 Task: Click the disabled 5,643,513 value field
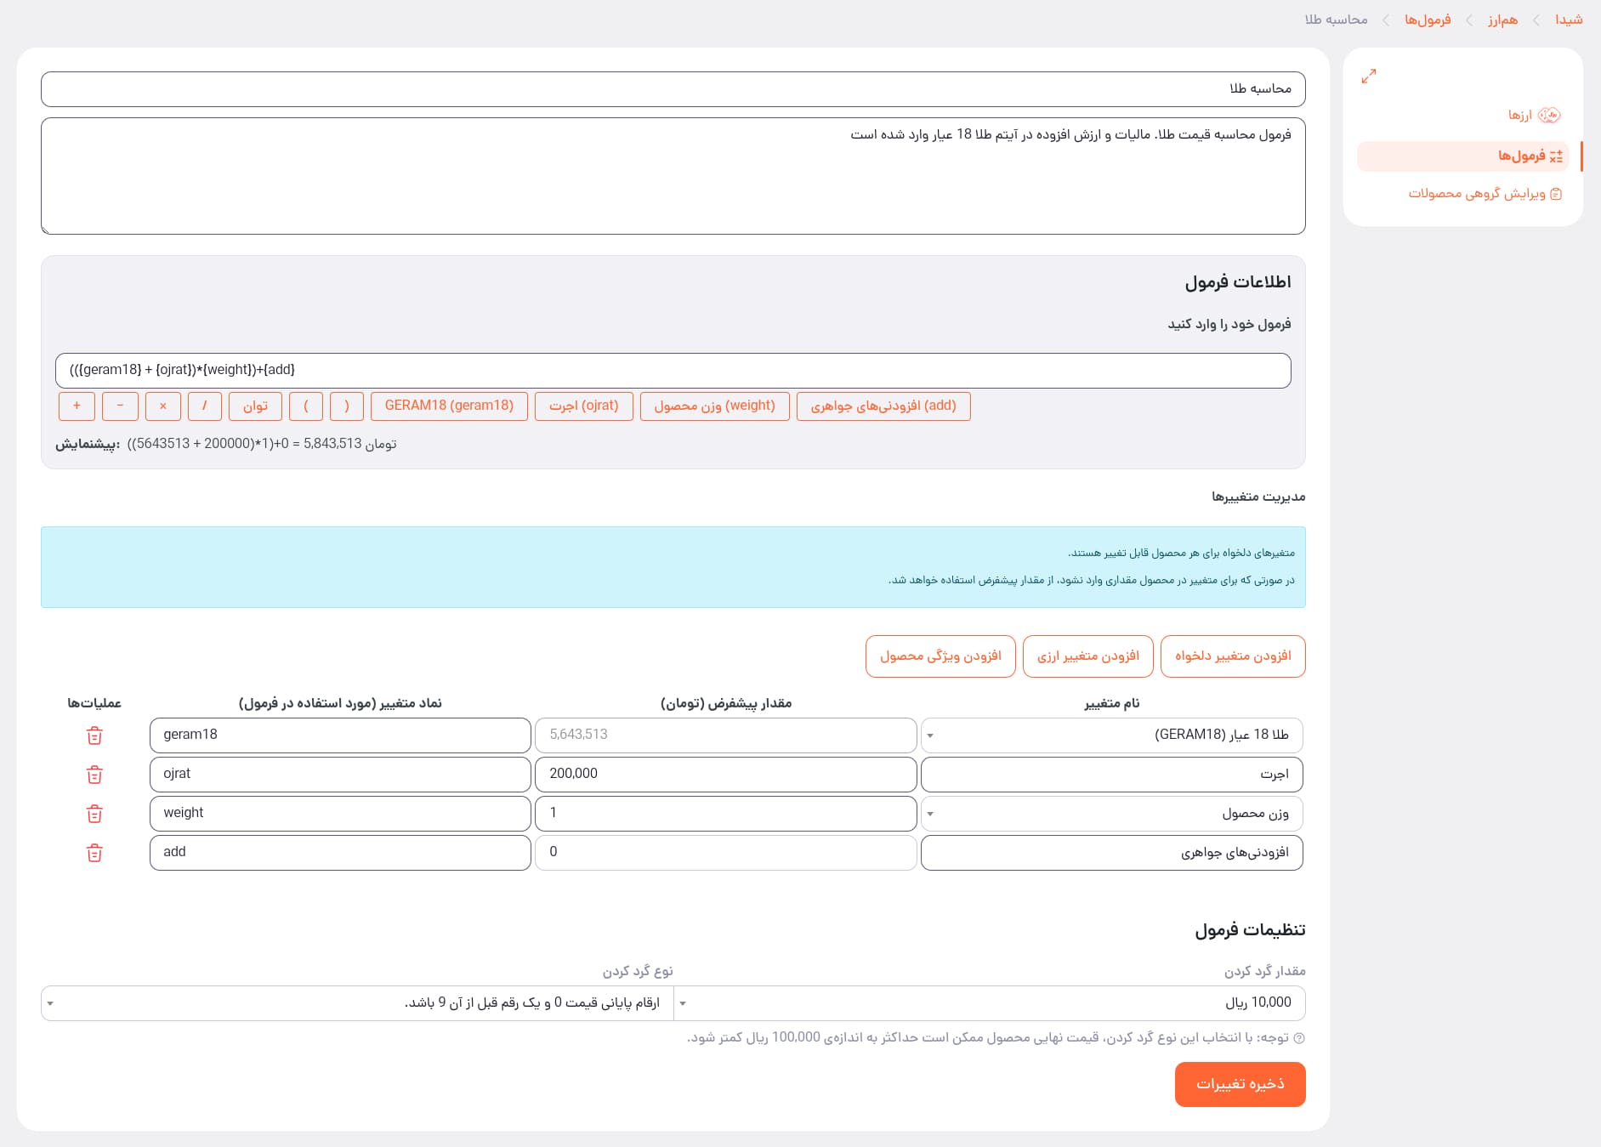726,735
